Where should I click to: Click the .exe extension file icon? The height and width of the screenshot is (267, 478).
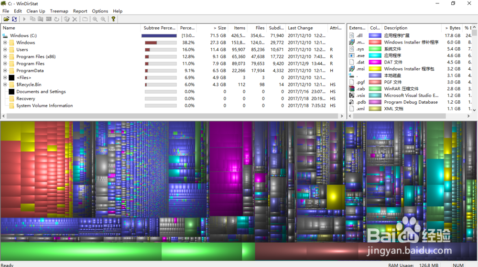(352, 55)
